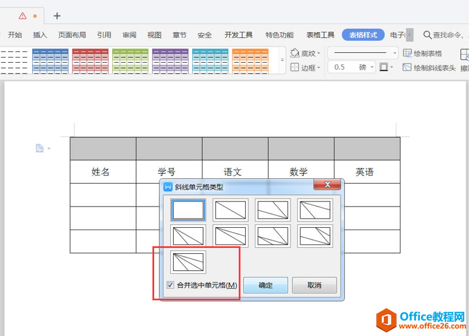
Task: Close the 斜线单元格类型 dialog
Action: [327, 184]
